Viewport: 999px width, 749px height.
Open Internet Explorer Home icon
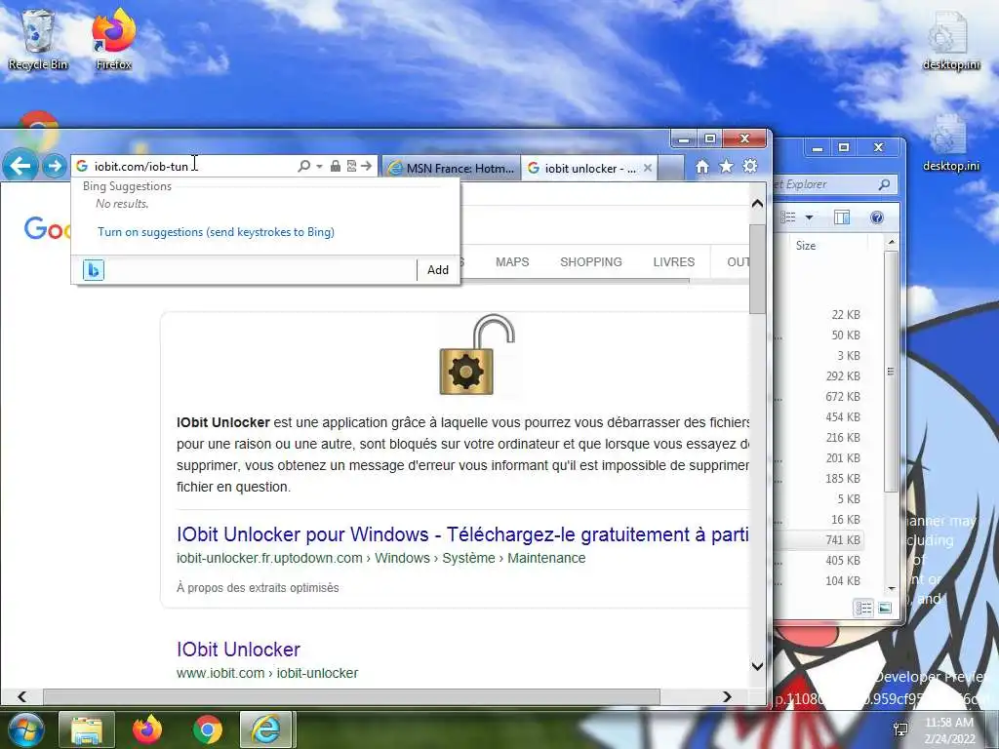point(702,167)
